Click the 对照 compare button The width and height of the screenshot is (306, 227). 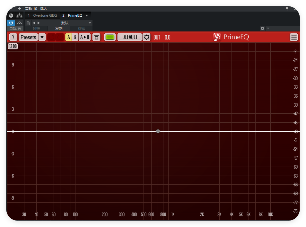click(x=36, y=29)
